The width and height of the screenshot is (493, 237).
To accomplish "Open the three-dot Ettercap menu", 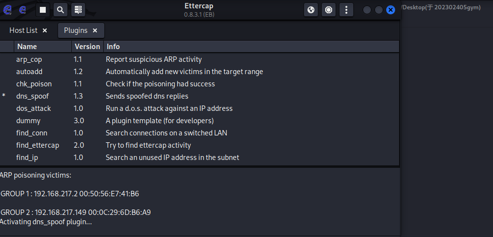I will pyautogui.click(x=346, y=9).
